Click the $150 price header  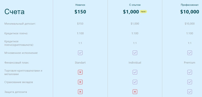(x=80, y=12)
